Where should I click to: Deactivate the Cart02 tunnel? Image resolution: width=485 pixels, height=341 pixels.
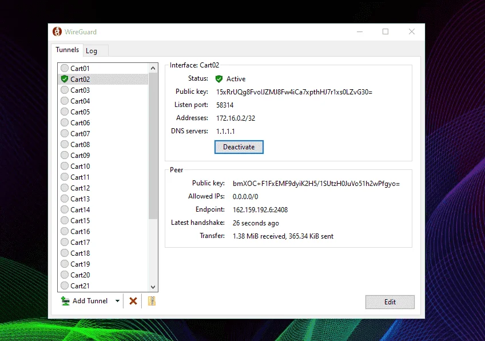coord(239,147)
